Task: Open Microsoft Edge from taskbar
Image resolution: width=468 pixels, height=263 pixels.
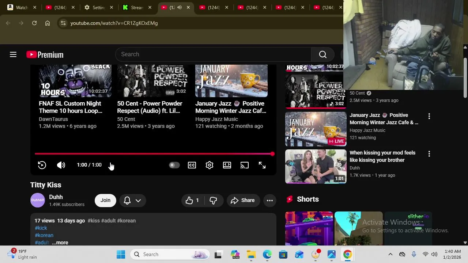Action: 267,254
